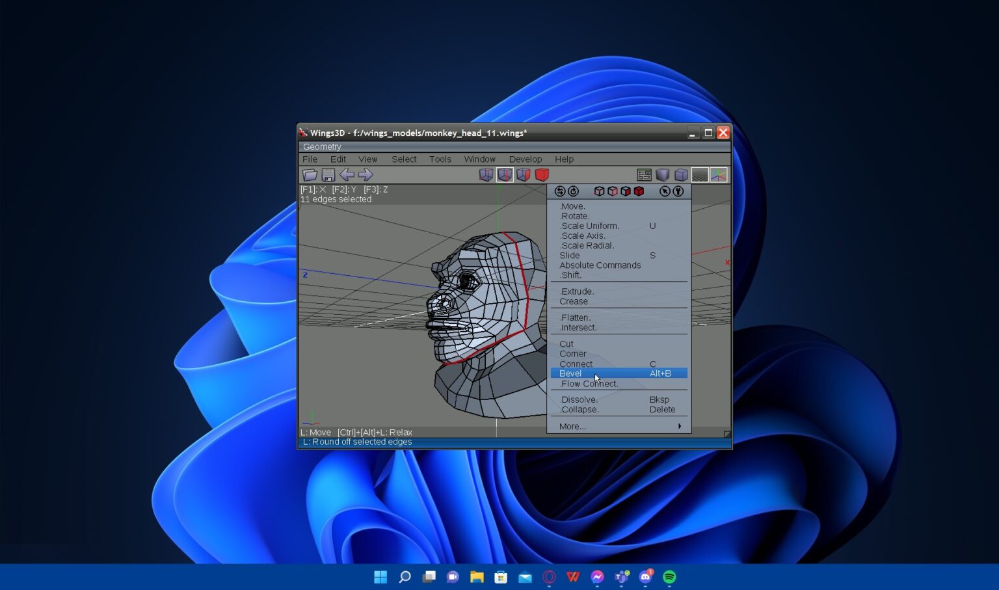Switch to vertex selection mode cube
The height and width of the screenshot is (590, 999).
[486, 174]
